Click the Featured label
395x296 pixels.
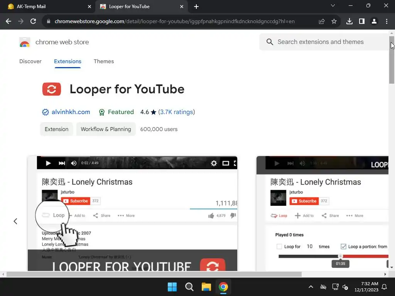click(121, 112)
